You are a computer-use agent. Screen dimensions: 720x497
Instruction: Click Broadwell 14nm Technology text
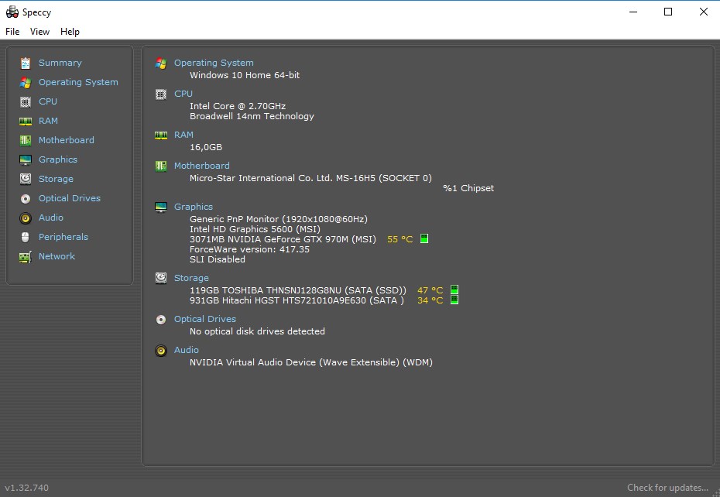click(252, 116)
